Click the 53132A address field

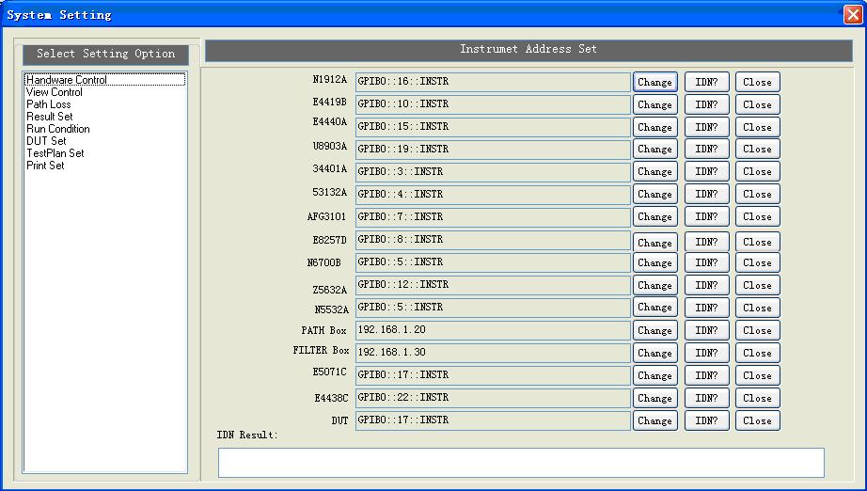pyautogui.click(x=493, y=195)
